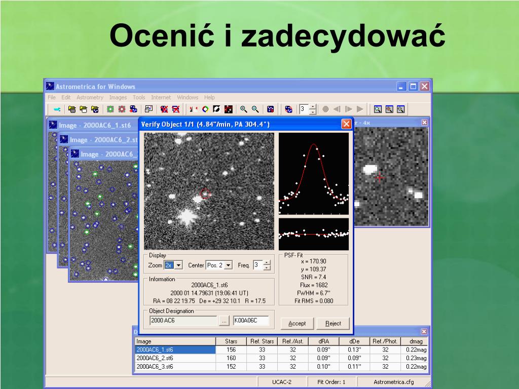Increase the Freq. value in Verify Object dialog

(x=267, y=263)
